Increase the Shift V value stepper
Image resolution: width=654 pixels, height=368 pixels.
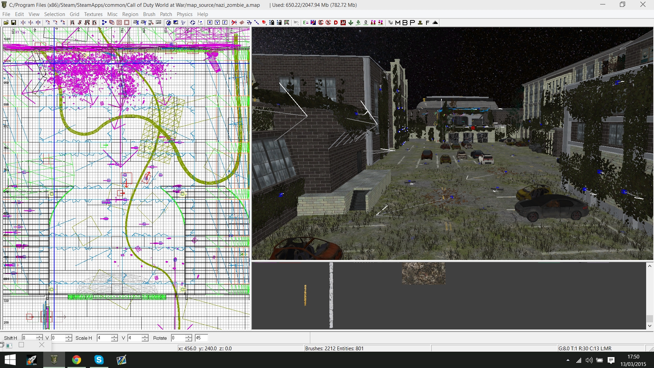pos(69,336)
